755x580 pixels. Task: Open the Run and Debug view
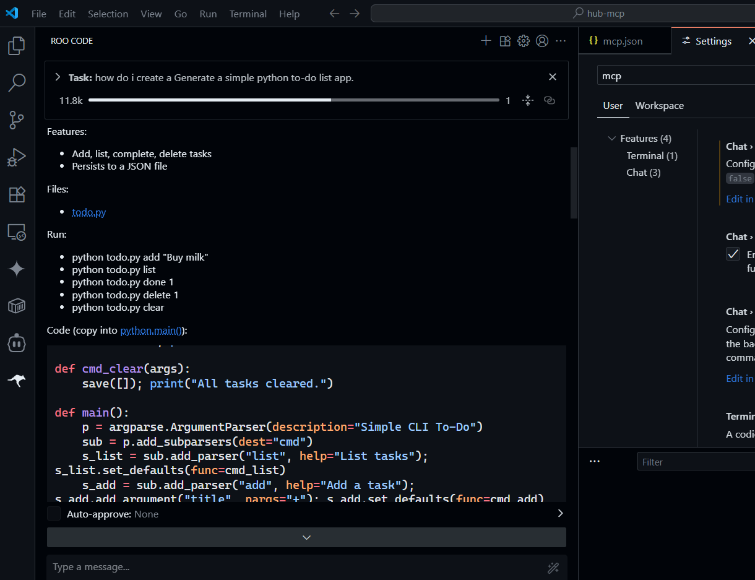[x=17, y=157]
